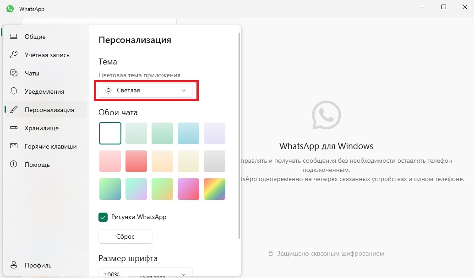474x278 pixels.
Task: Select the Персонализация section
Action: click(x=46, y=110)
